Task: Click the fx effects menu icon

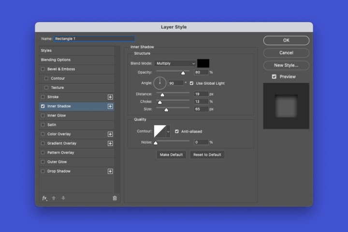Action: 44,198
